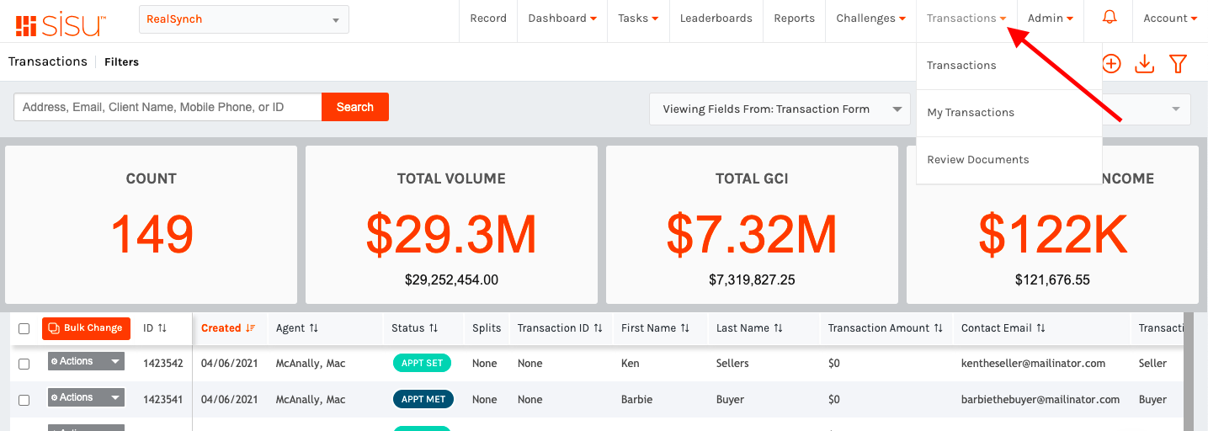Click last name Sellers cell
Screen dimensions: 1208x431
pyautogui.click(x=733, y=364)
